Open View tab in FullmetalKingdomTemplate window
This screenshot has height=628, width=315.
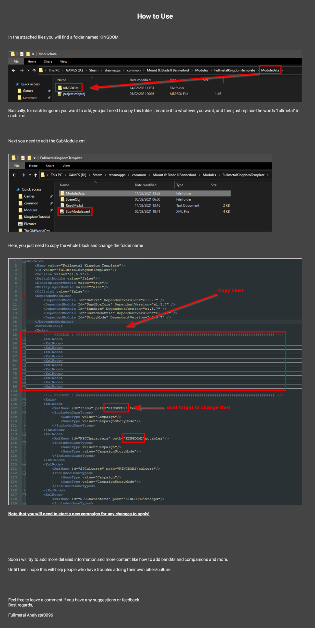click(66, 166)
